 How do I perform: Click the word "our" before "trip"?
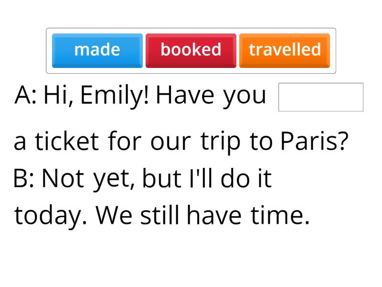[170, 143]
